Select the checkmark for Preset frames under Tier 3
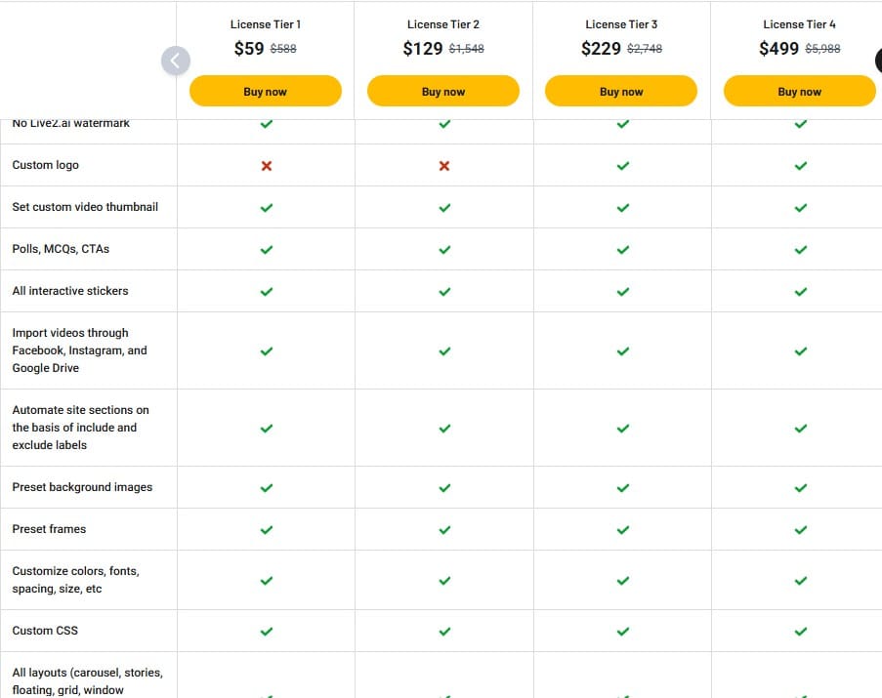Screen dimensions: 882x698 pos(621,529)
